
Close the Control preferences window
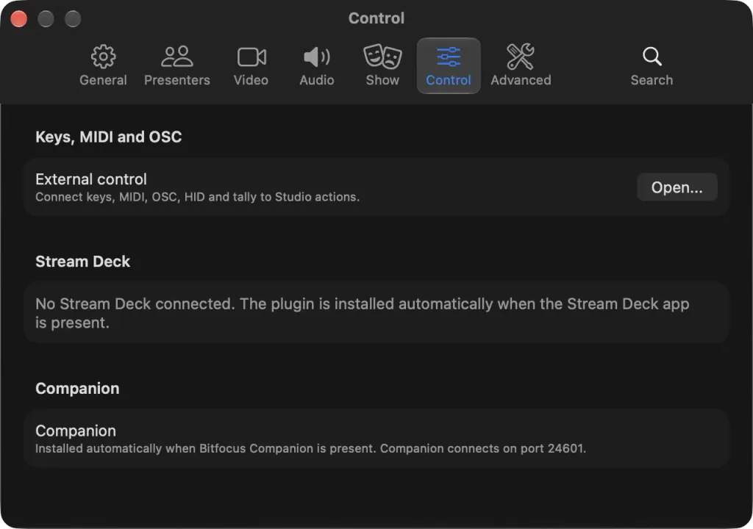(x=18, y=19)
